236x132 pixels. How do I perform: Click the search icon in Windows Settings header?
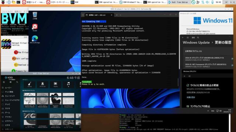click(x=198, y=37)
